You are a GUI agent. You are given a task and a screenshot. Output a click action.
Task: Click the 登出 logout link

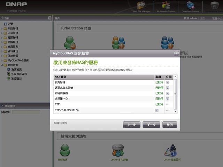click(203, 18)
